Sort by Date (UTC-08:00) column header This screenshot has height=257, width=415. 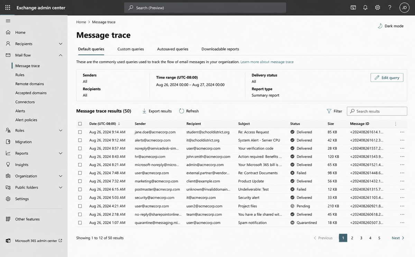point(105,124)
